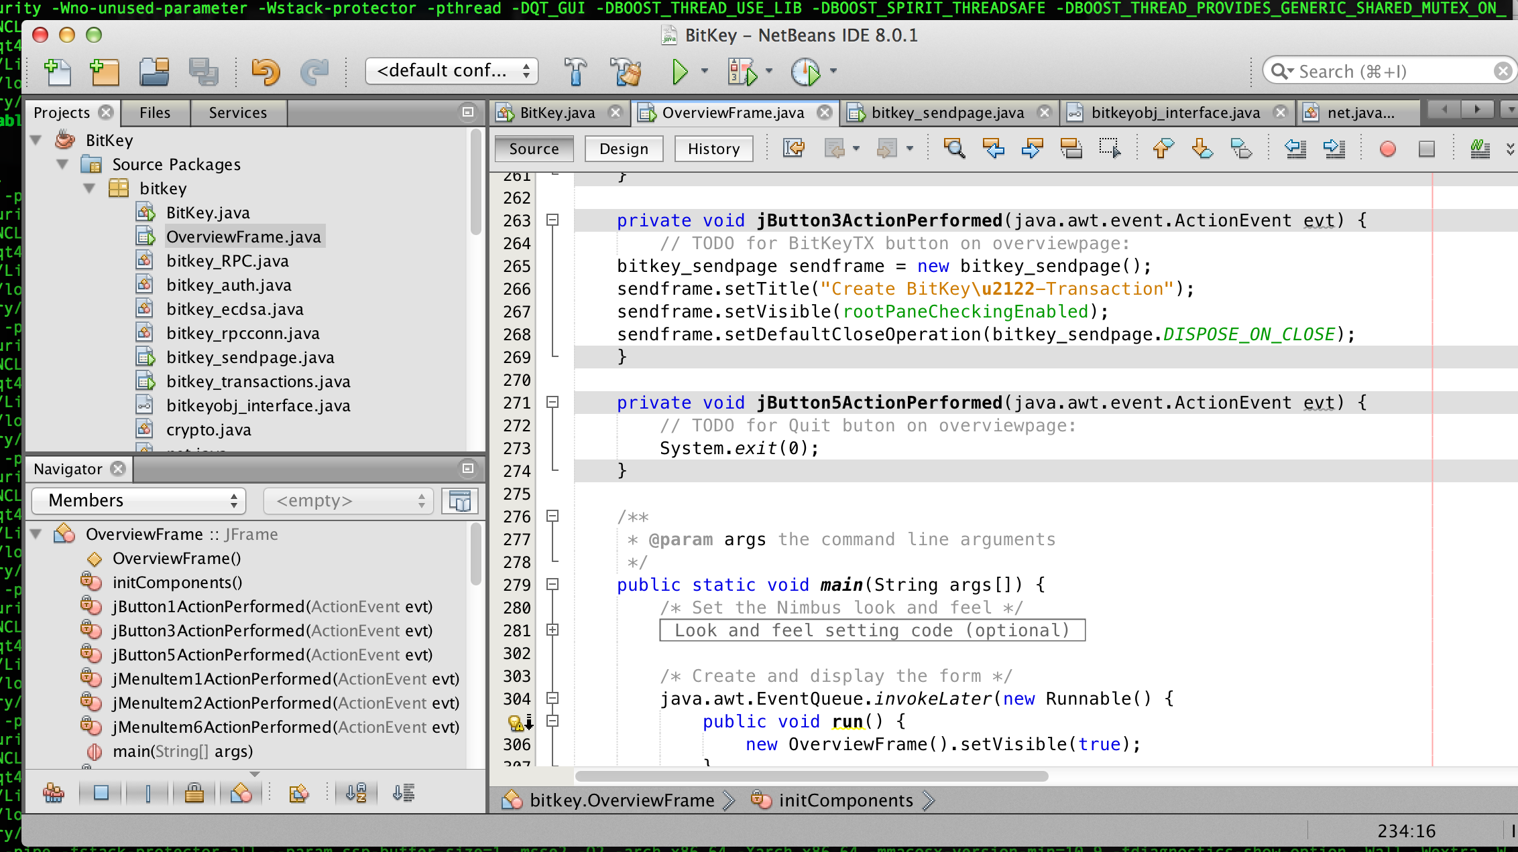Open the Services panel tab
The image size is (1518, 852).
click(237, 113)
